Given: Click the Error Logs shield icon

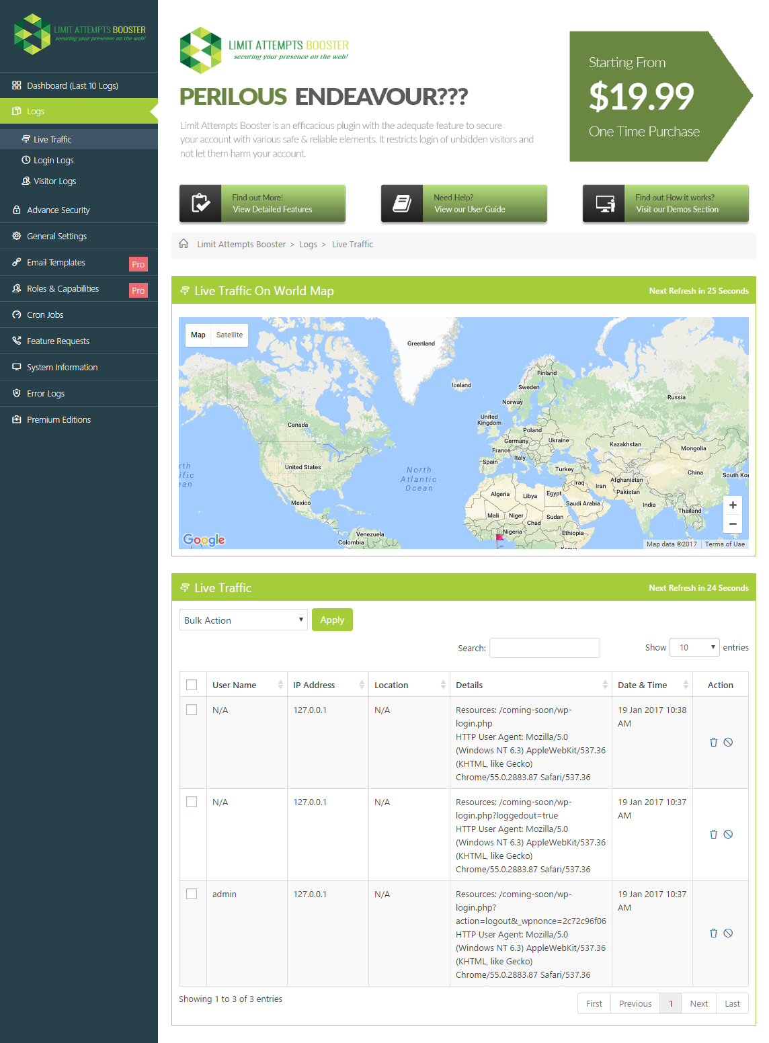Looking at the screenshot, I should (17, 393).
